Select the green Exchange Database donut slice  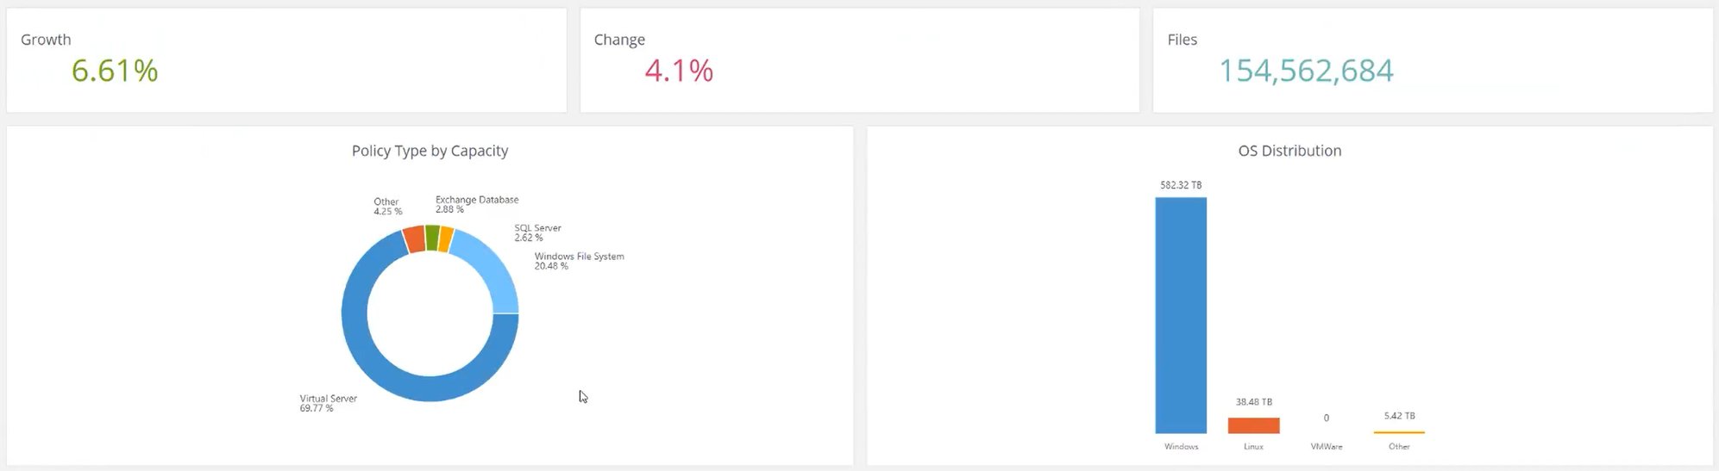(x=432, y=238)
